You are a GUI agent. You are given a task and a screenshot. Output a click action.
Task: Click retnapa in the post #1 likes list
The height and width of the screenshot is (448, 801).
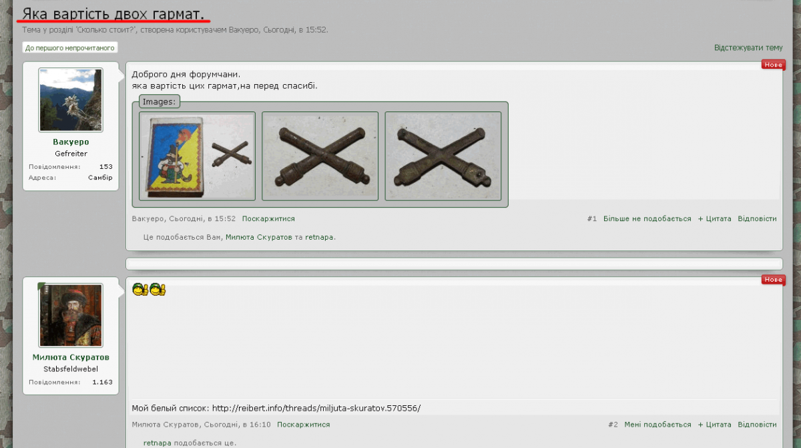click(320, 237)
